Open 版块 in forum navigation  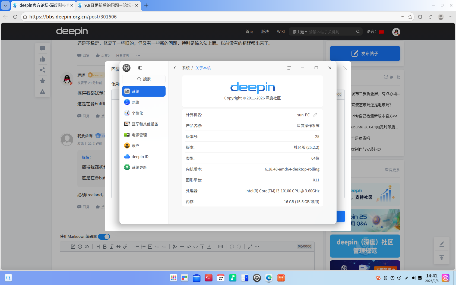click(265, 32)
